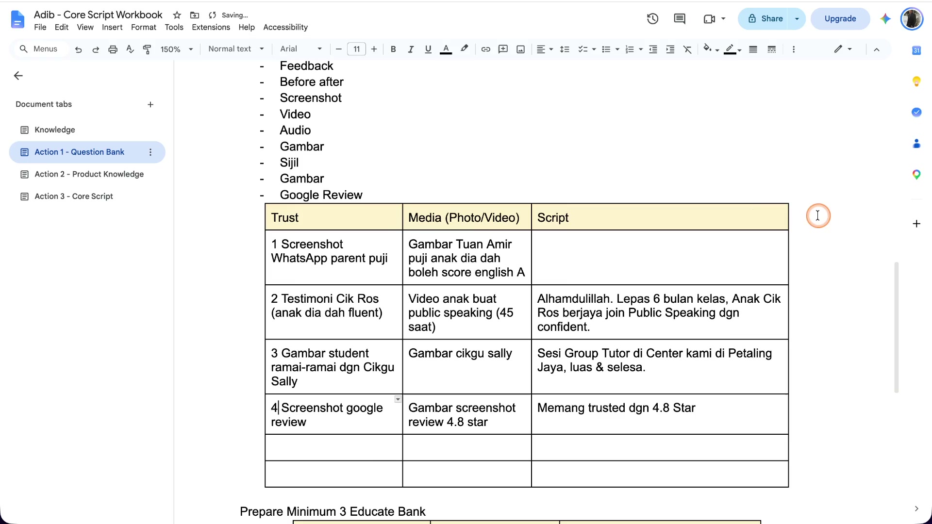
Task: Toggle italic formatting
Action: click(x=411, y=49)
